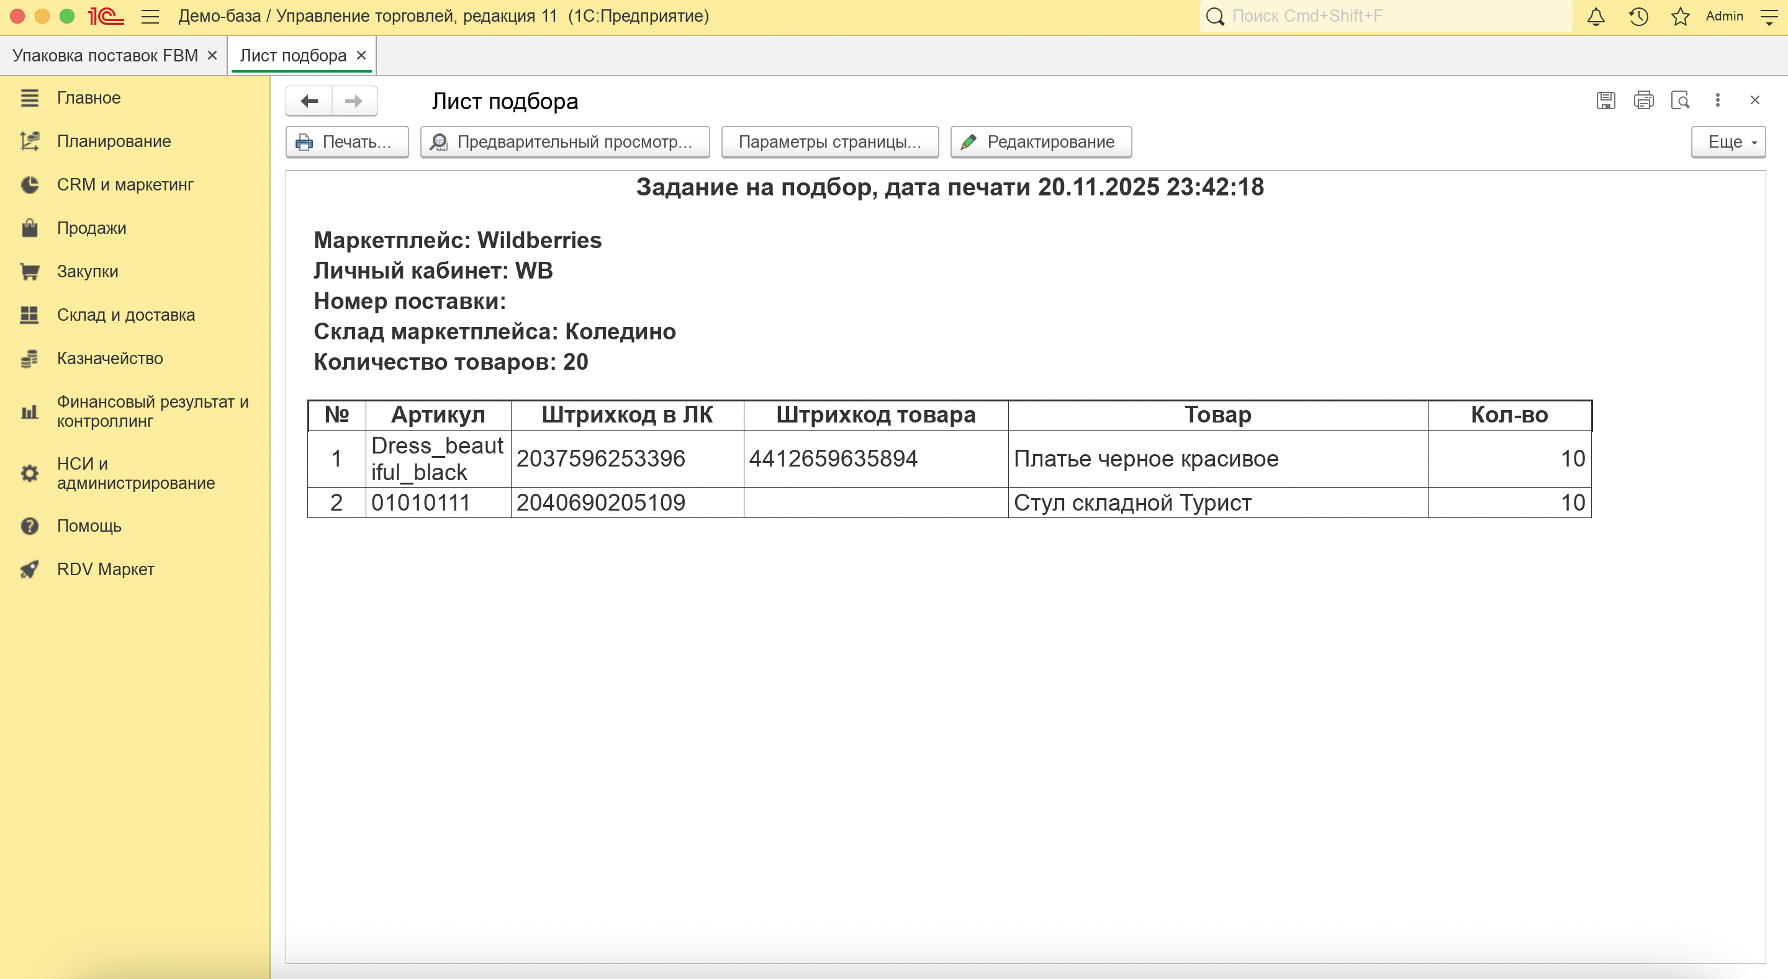Click the favorites star icon
Image resolution: width=1788 pixels, height=979 pixels.
[x=1680, y=16]
